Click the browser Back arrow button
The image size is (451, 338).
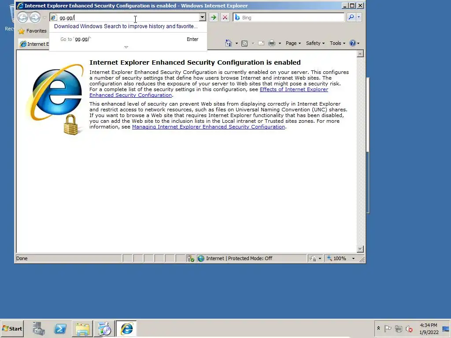[23, 18]
